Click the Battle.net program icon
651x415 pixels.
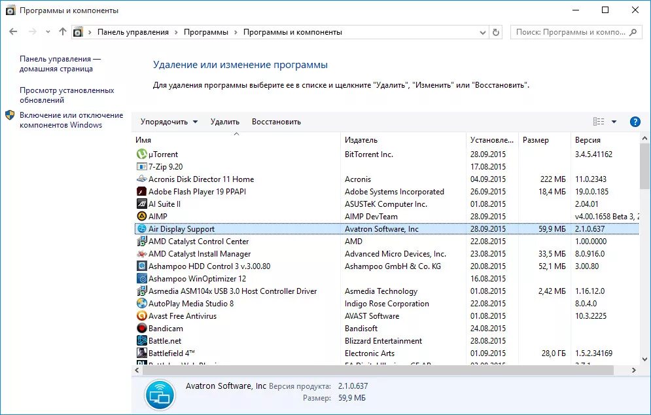point(141,341)
